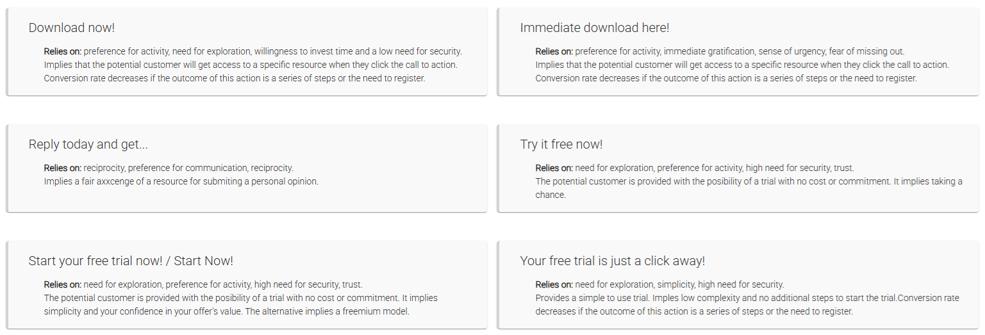
Task: Click "Start your free trial now! / Start Now!" heading
Action: pyautogui.click(x=131, y=261)
